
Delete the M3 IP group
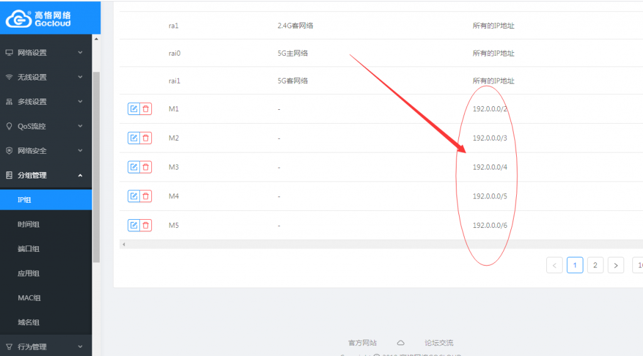(x=146, y=167)
